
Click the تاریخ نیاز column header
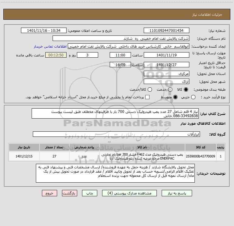pyautogui.click(x=24, y=147)
